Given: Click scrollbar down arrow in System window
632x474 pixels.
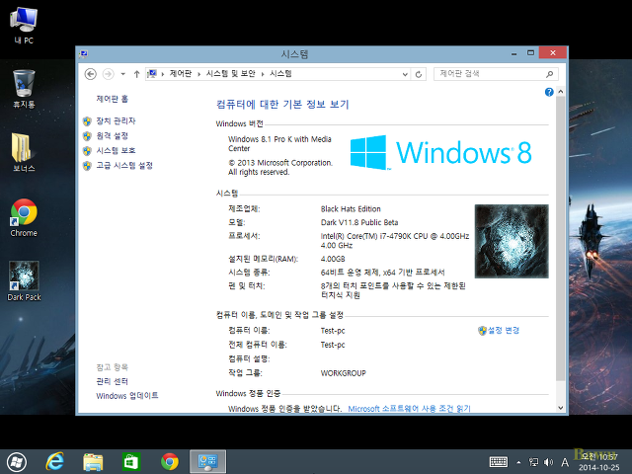Looking at the screenshot, I should 560,408.
